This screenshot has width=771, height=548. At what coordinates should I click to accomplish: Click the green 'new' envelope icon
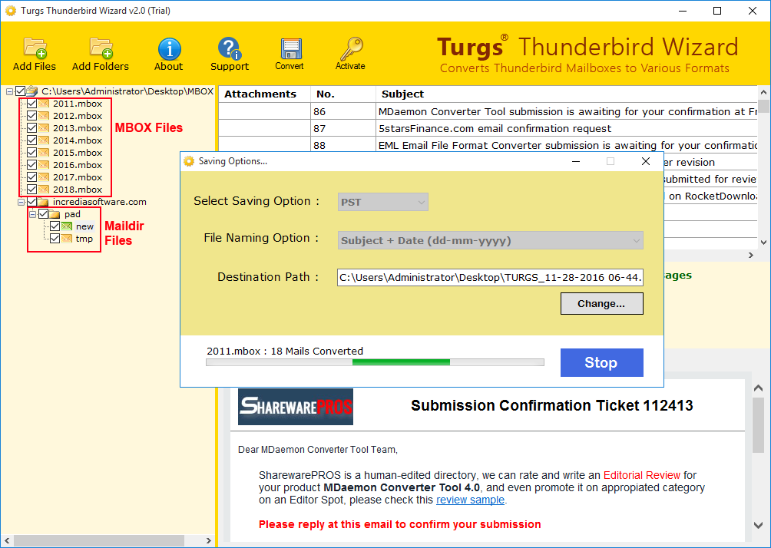pyautogui.click(x=66, y=226)
